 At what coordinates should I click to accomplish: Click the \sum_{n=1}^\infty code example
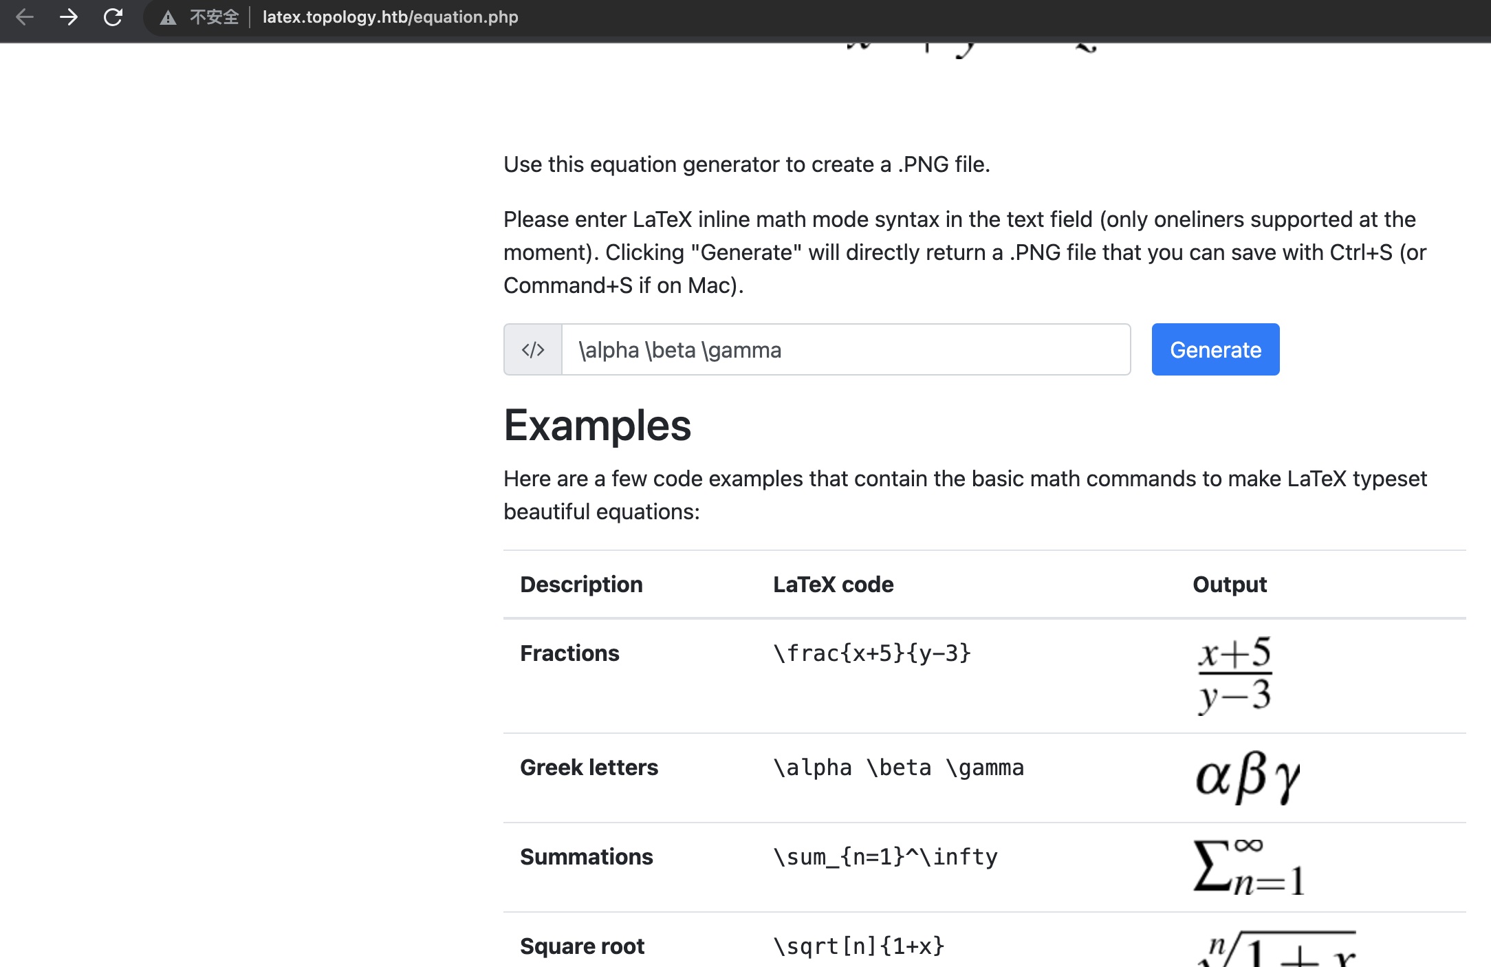[x=885, y=857]
